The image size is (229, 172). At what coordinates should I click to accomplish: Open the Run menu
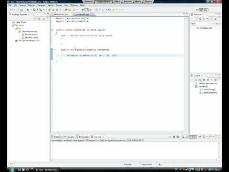click(x=66, y=5)
